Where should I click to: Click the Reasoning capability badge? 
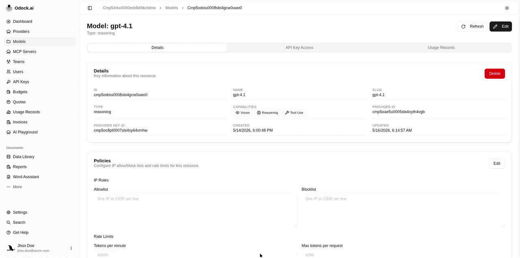[267, 113]
